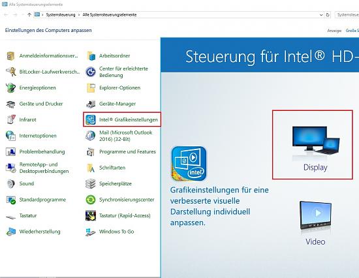Image resolution: width=359 pixels, height=278 pixels.
Task: Open the Windows To Go icon
Action: pyautogui.click(x=91, y=232)
